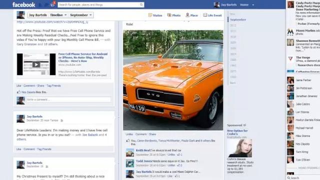The image size is (320, 180).
Task: Click the magnifier icon in the search box
Action: click(x=141, y=4)
